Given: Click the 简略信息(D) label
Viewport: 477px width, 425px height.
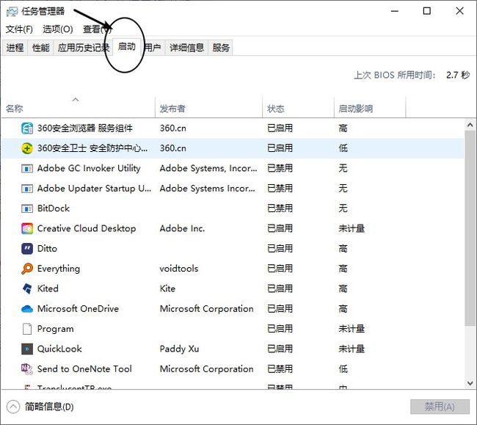Looking at the screenshot, I should 49,407.
